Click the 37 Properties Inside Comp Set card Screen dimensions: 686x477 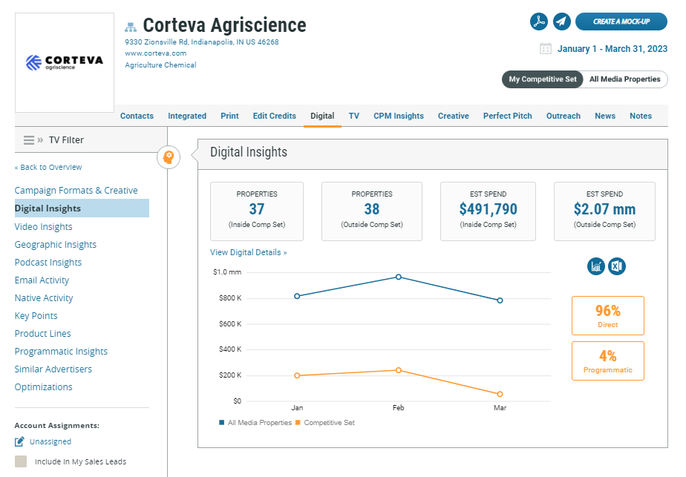pos(257,211)
